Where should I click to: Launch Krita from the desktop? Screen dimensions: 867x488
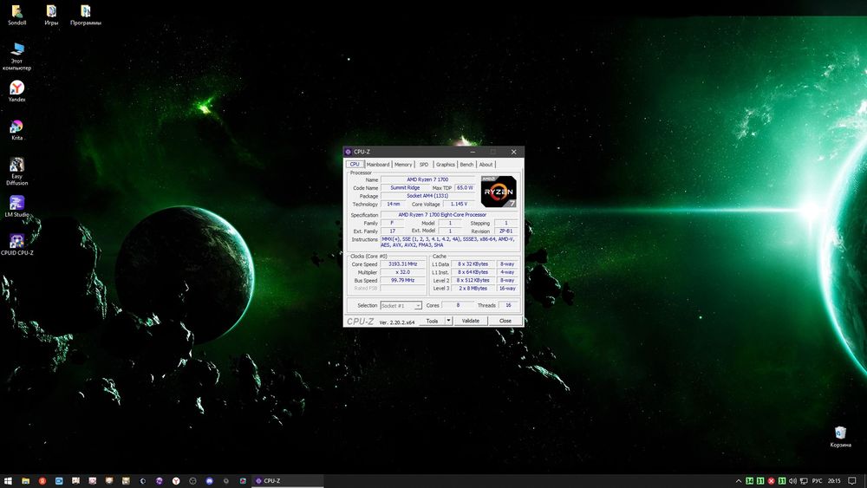coord(16,130)
